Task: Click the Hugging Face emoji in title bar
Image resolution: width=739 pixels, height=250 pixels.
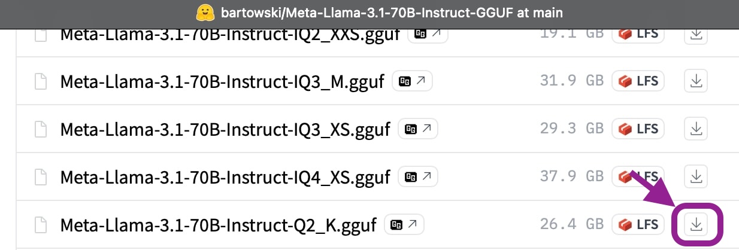Action: click(x=205, y=13)
